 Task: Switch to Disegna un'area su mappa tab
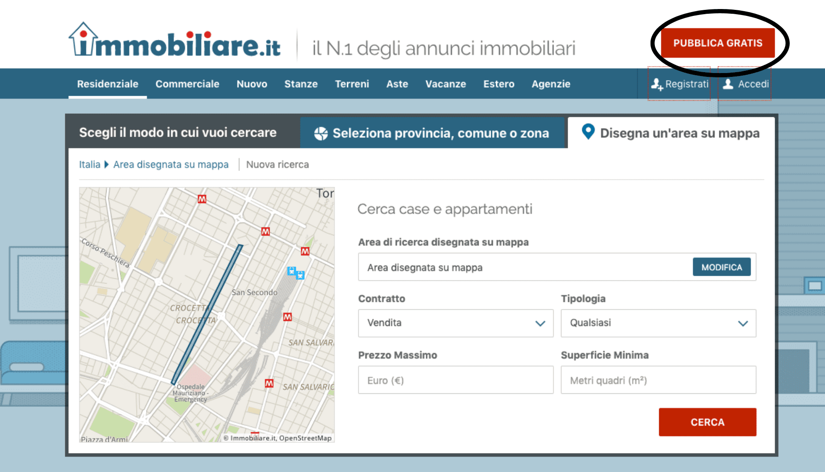point(671,133)
